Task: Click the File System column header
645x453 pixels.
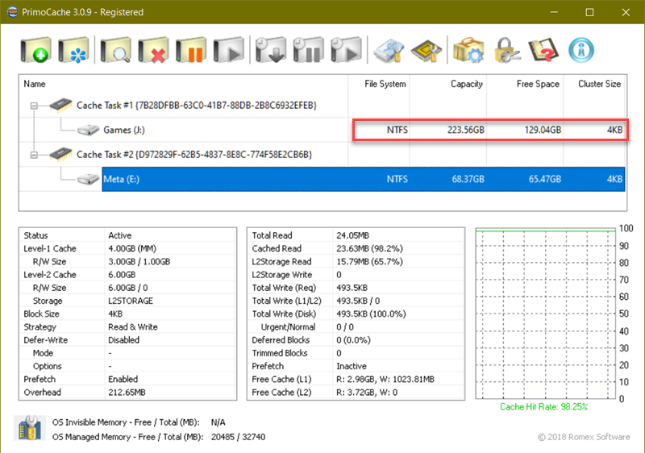Action: 379,84
